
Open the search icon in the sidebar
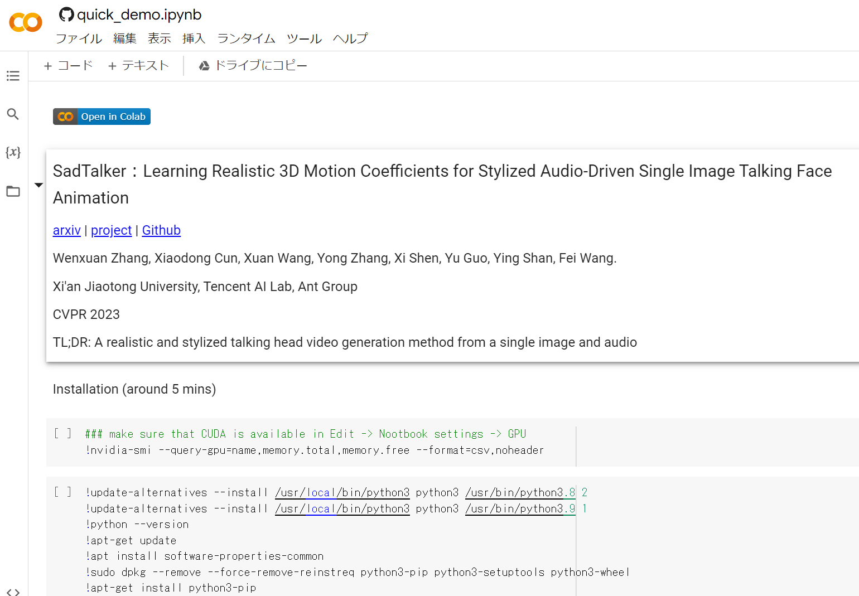coord(13,114)
